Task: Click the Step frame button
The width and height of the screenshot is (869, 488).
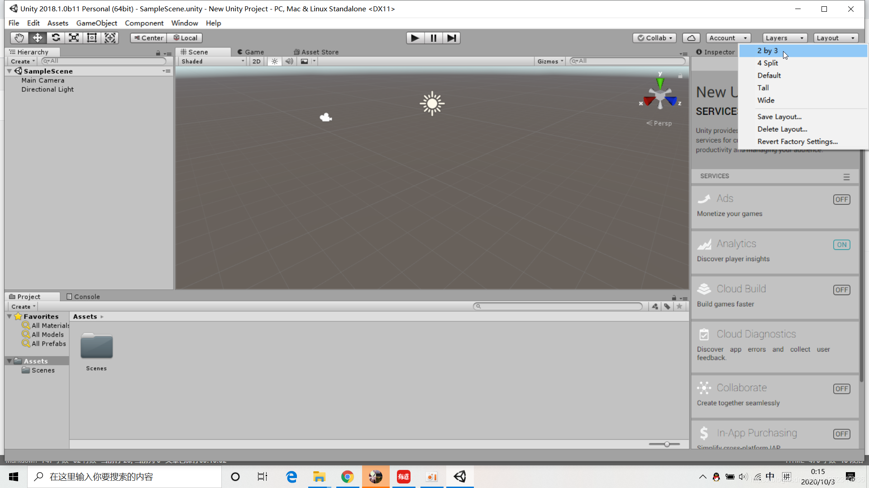Action: pyautogui.click(x=451, y=38)
